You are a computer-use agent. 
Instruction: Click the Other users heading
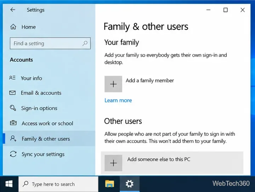(123, 121)
